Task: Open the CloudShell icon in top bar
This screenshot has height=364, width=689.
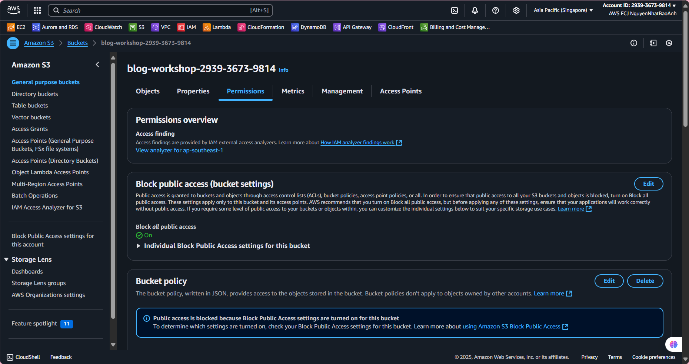Action: pos(455,10)
